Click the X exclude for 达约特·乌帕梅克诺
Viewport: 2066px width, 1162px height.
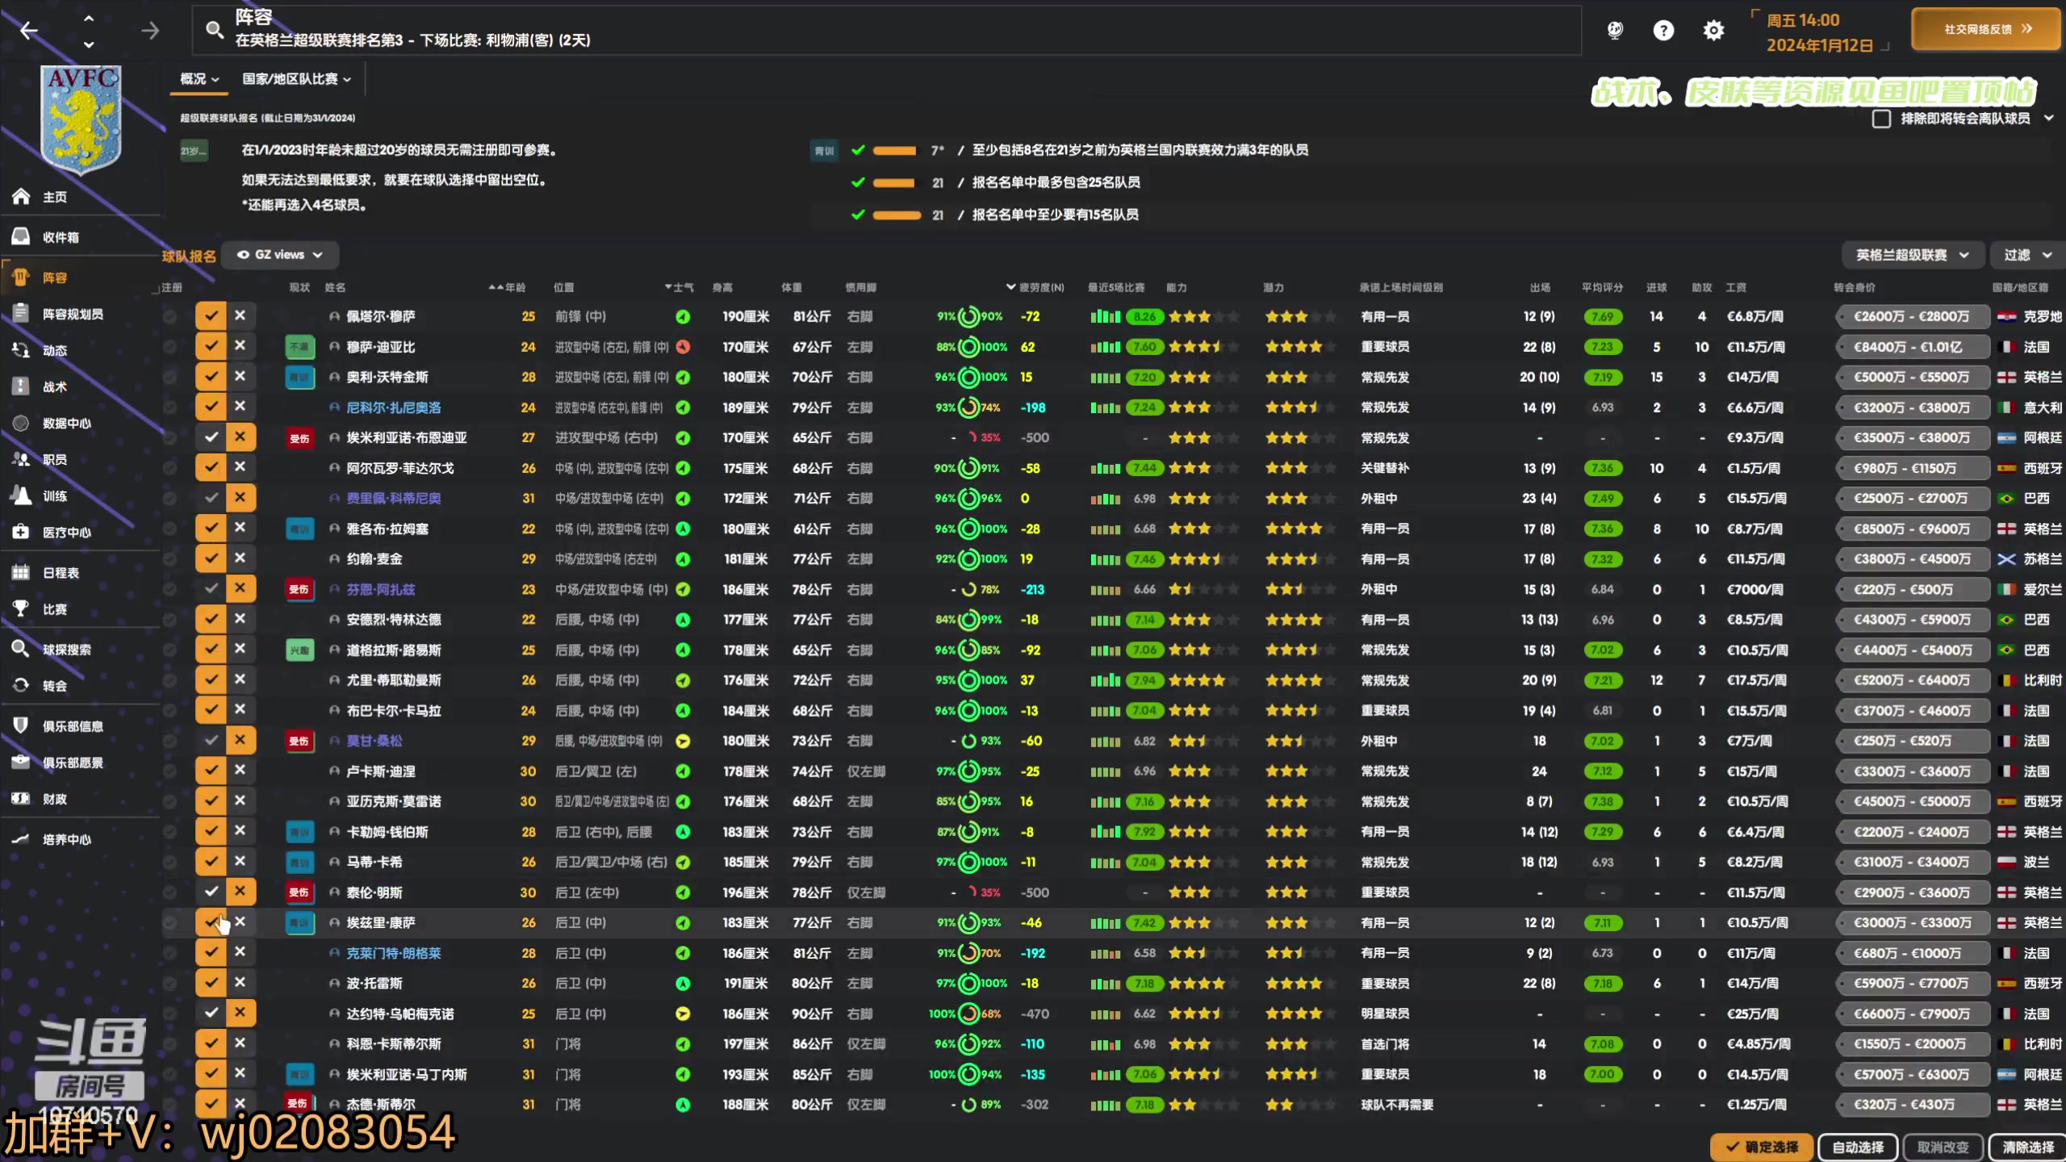click(240, 1013)
